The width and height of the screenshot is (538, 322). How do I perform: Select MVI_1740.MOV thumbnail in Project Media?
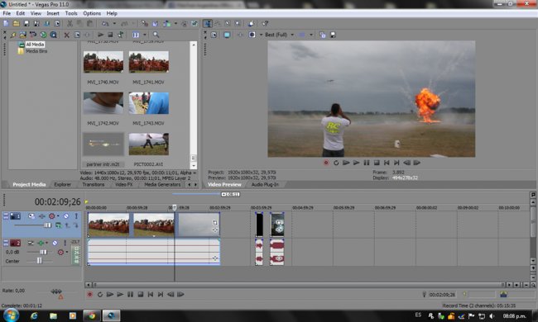[103, 62]
